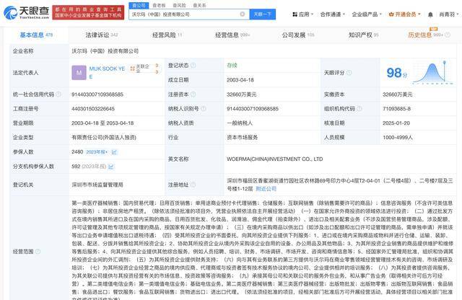Open the 附近公司 nearby companies link

tap(266, 189)
